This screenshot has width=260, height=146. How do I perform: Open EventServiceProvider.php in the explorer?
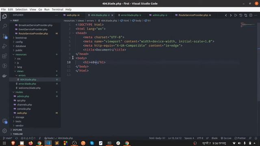[x=33, y=29]
